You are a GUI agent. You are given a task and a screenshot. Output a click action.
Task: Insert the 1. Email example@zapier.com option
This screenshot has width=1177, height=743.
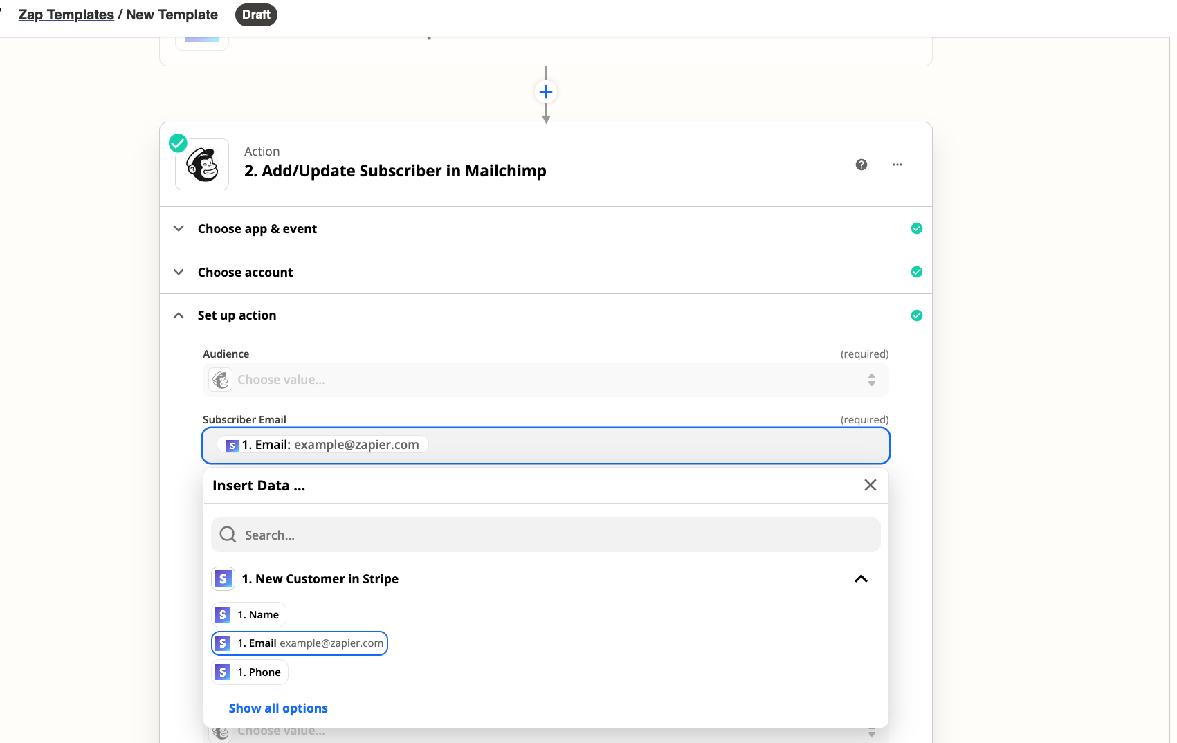[x=300, y=643]
